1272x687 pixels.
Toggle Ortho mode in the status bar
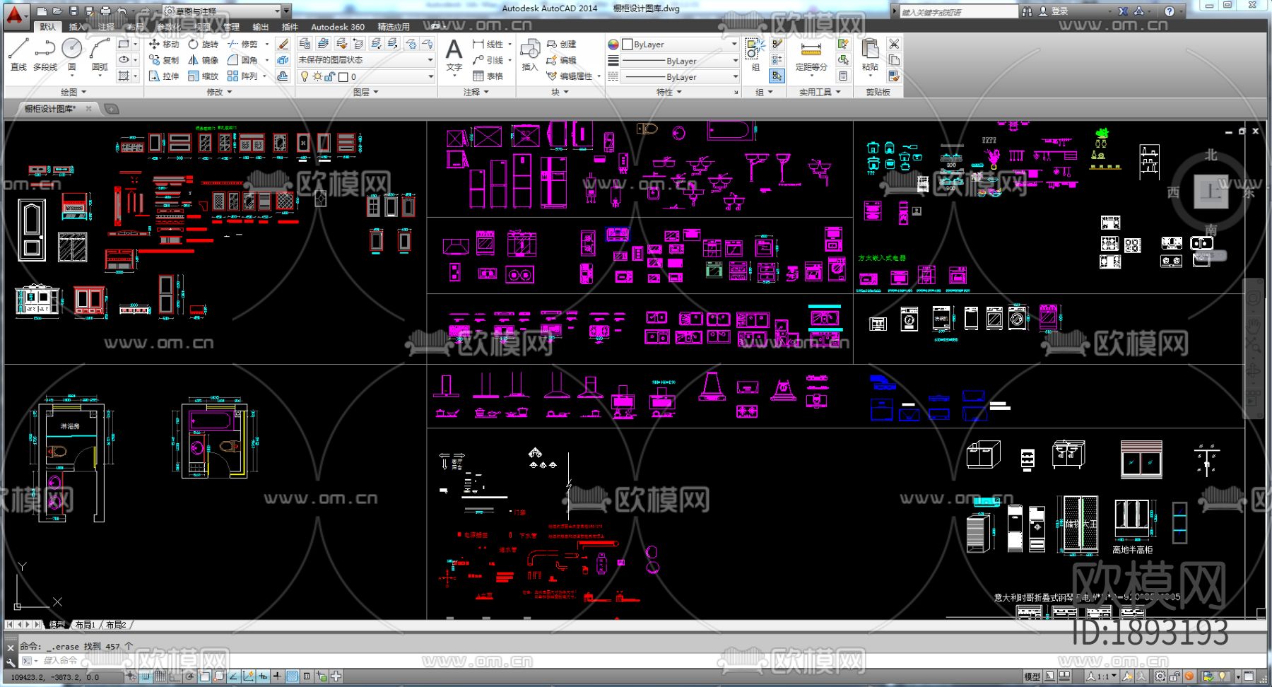[175, 676]
